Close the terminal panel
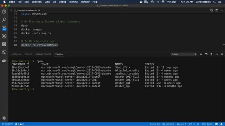The height and width of the screenshot is (126, 225). point(222,54)
